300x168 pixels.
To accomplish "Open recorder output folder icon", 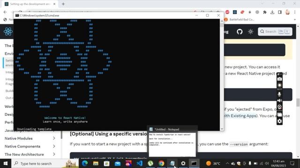I will coord(279,115).
